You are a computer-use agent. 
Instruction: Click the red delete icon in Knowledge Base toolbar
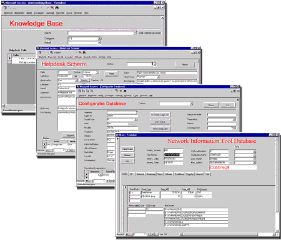[x=52, y=7]
